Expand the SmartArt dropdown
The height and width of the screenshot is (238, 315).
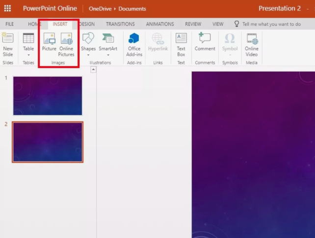pos(108,54)
